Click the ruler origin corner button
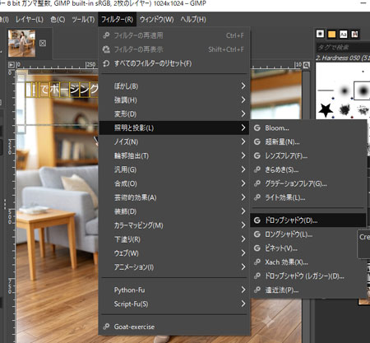Screen dimensions: 370x343 (12, 65)
